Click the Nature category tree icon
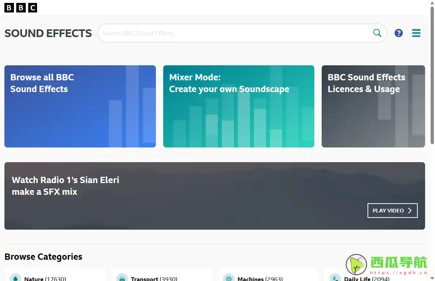The height and width of the screenshot is (281, 435). [15, 278]
